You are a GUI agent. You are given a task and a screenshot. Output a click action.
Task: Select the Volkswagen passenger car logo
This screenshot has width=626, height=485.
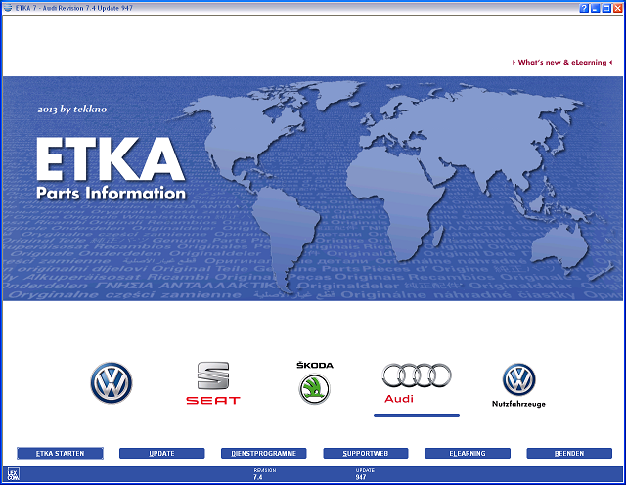(112, 382)
